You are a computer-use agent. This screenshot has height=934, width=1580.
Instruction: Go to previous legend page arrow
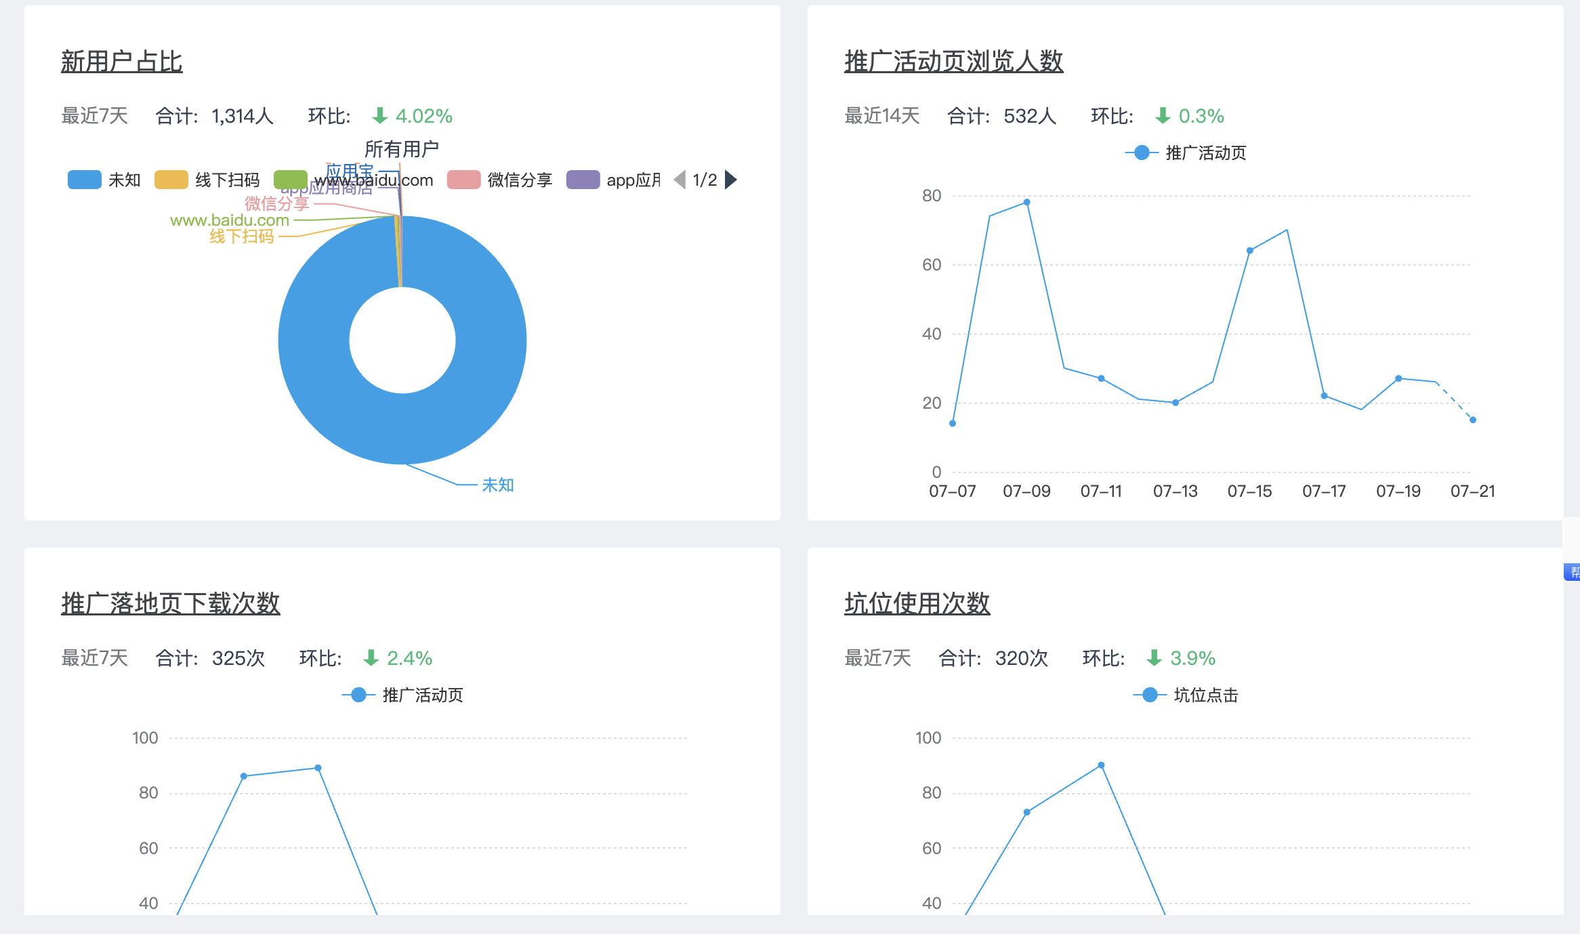[x=680, y=180]
